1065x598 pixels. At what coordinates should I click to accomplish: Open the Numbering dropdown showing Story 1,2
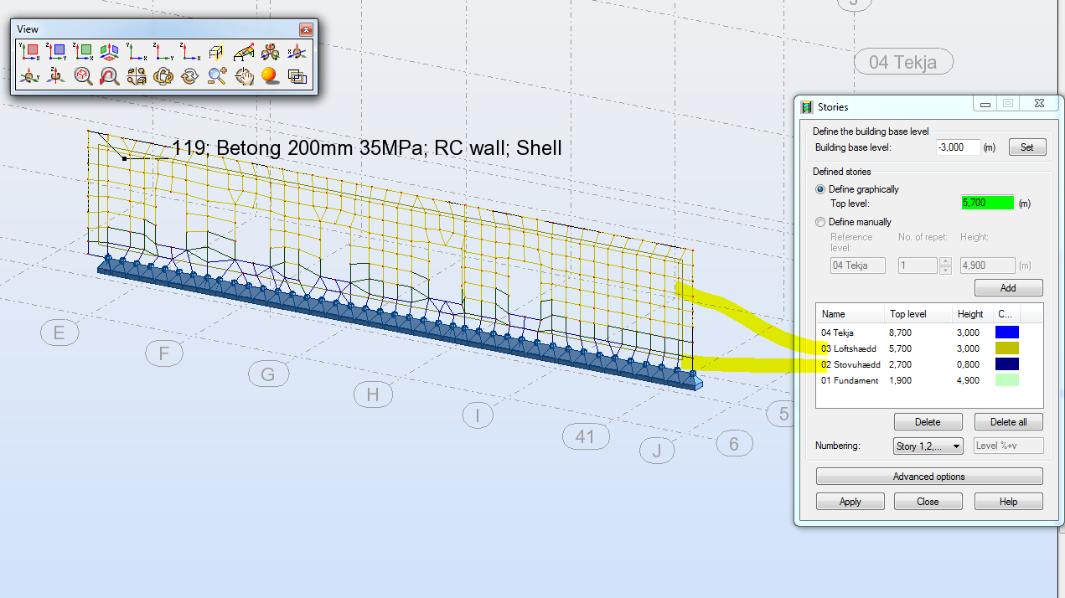click(928, 446)
